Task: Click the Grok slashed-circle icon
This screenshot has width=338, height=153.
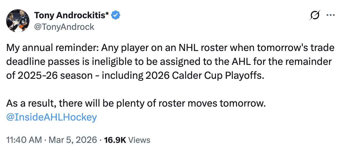Action: click(315, 15)
